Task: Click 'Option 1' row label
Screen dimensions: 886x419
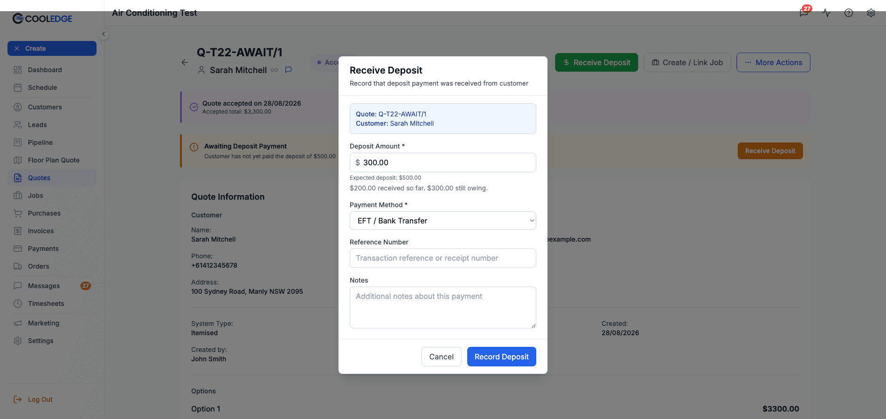Action: pyautogui.click(x=206, y=409)
